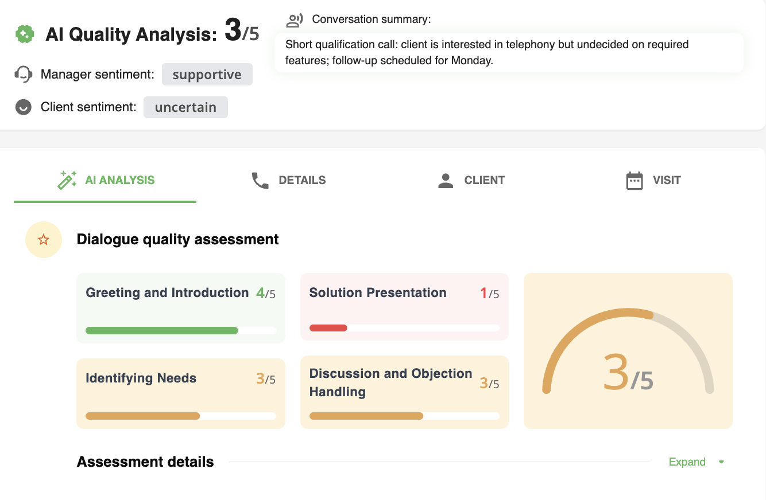Viewport: 766px width, 500px height.
Task: Click the headset icon beside Manager sentiment
Action: pos(24,75)
